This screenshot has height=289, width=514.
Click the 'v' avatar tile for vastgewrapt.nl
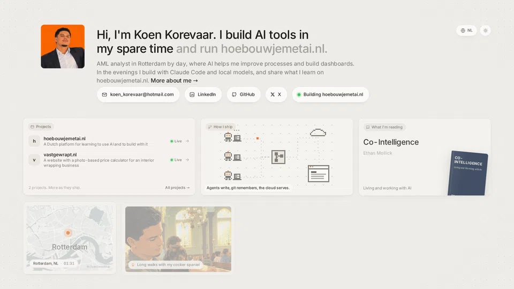pos(34,160)
